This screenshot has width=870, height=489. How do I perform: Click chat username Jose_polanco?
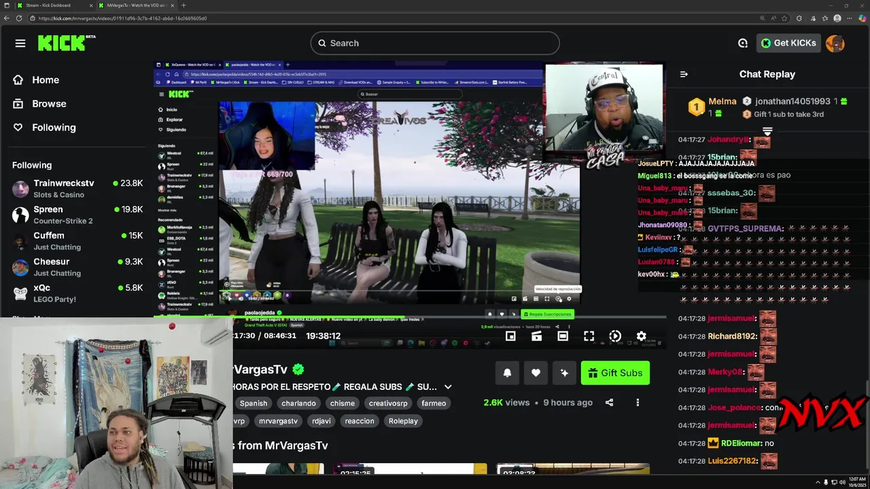coord(735,408)
